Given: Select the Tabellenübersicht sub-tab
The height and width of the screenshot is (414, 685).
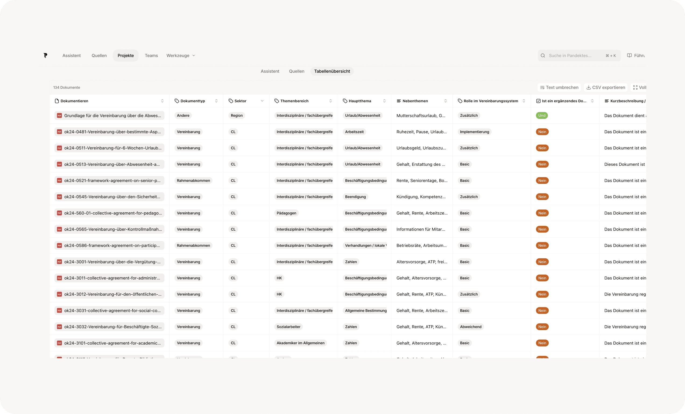Looking at the screenshot, I should point(332,72).
